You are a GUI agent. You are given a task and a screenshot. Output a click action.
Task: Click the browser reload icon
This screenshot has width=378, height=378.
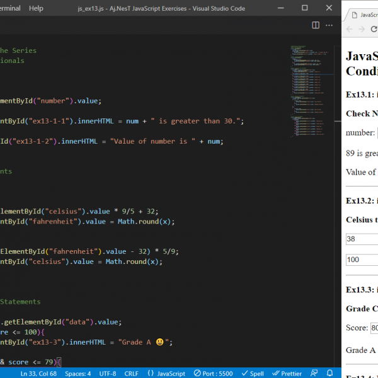375,29
